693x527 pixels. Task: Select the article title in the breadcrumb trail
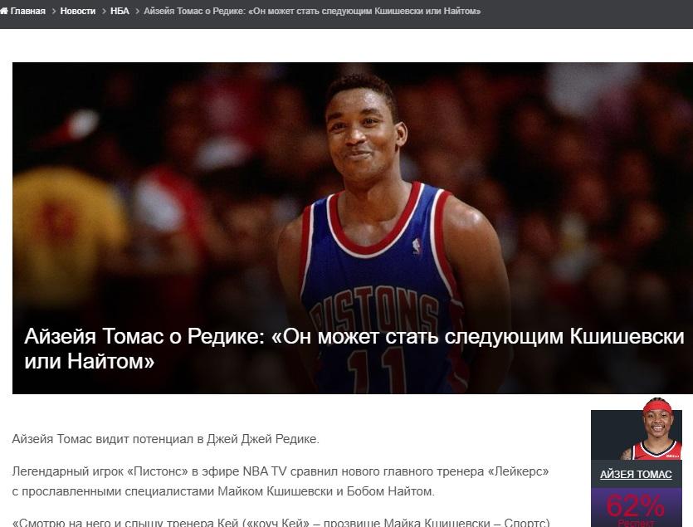pos(312,11)
